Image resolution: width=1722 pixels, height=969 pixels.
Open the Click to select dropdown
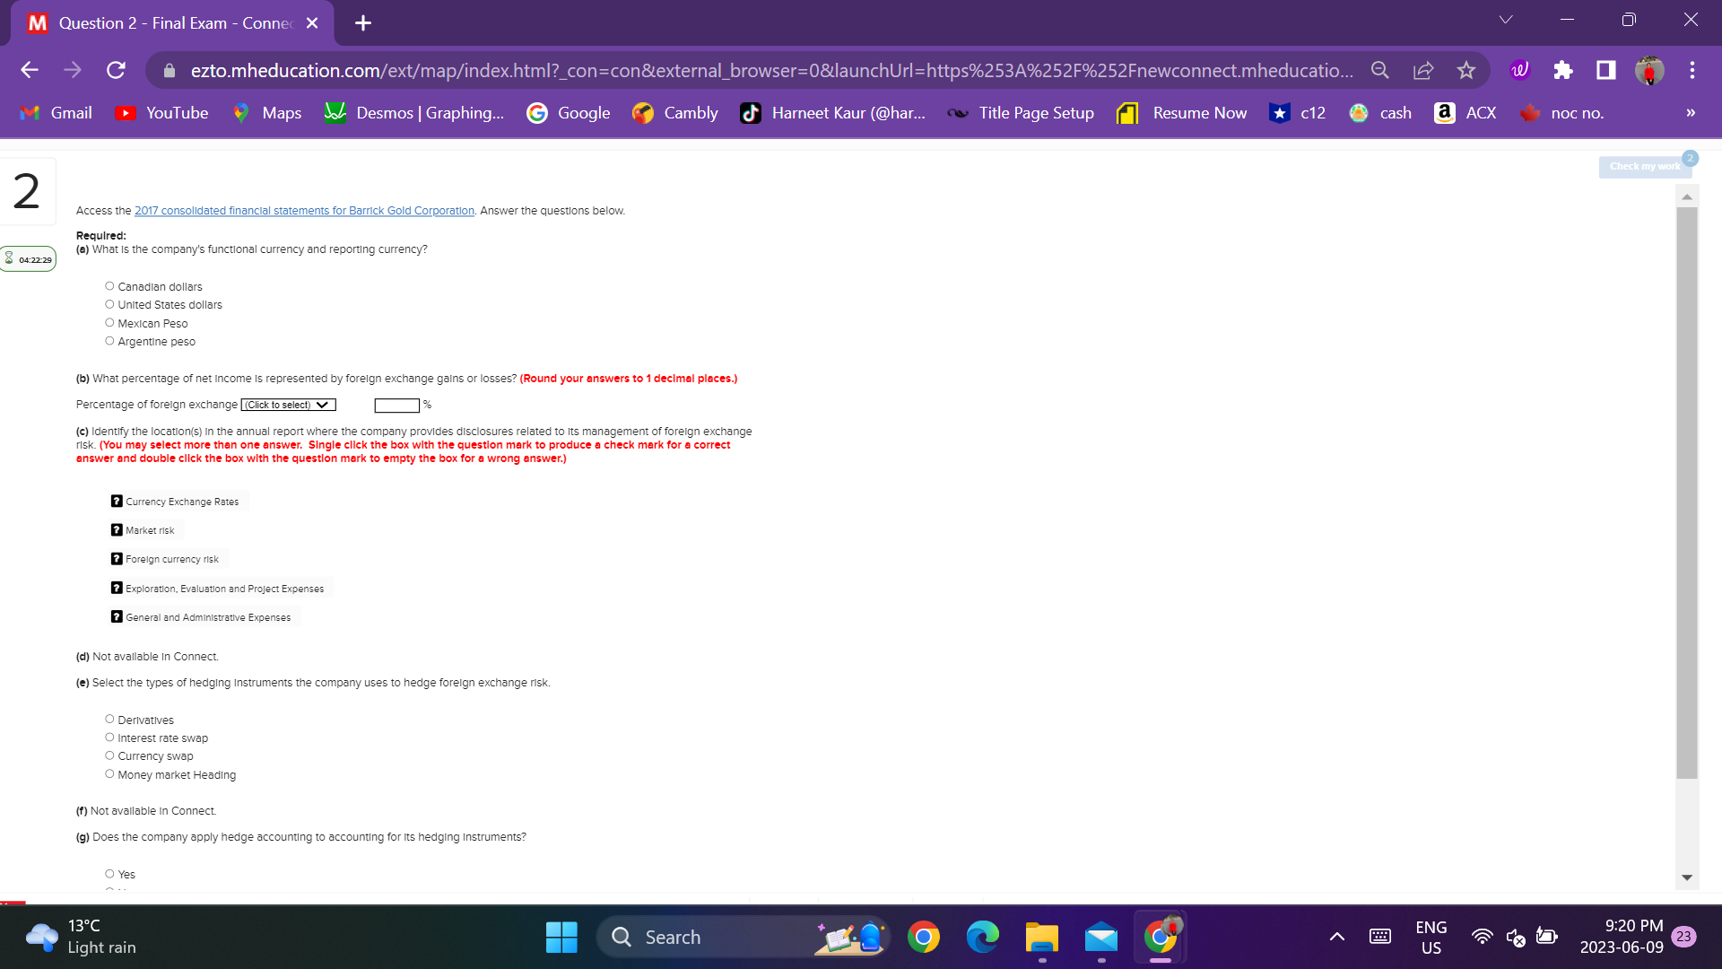pyautogui.click(x=288, y=406)
